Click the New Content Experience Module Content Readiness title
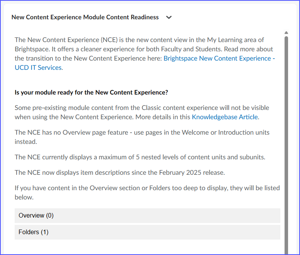 [x=85, y=17]
